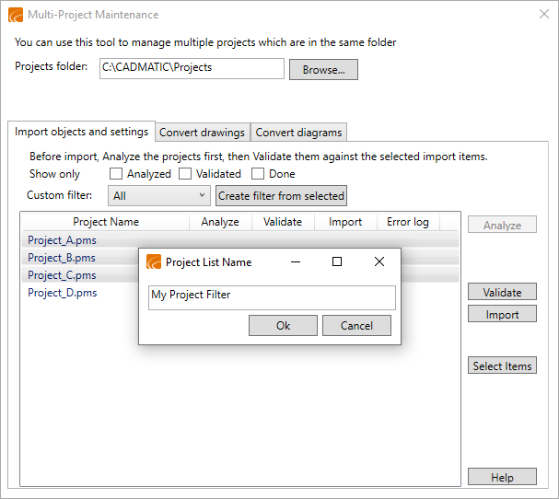This screenshot has height=499, width=559.
Task: Switch to the Convert drawings tab
Action: coord(202,133)
